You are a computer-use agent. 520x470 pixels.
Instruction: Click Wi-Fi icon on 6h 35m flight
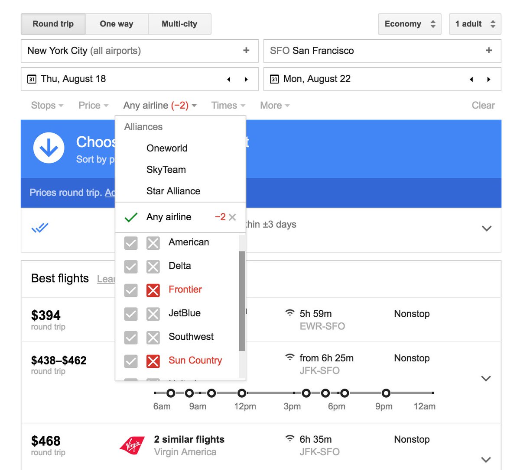(289, 438)
